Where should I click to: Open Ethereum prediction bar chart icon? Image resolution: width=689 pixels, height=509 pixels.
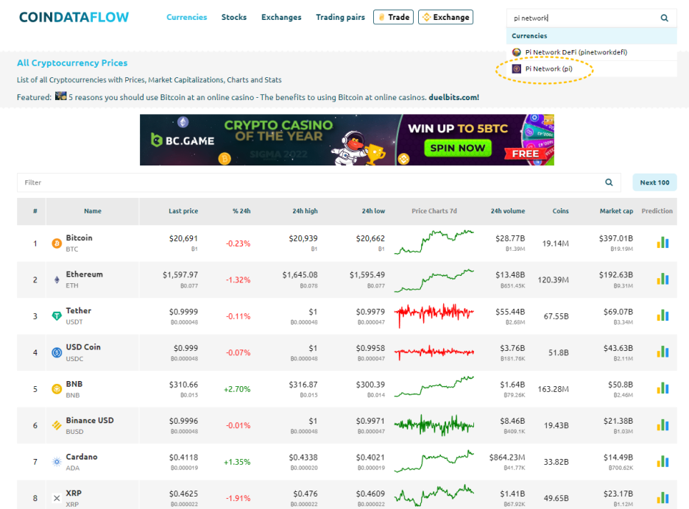[662, 279]
